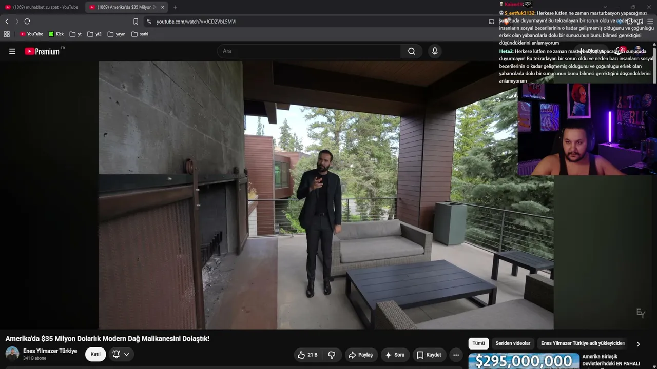Open the yt2 bookmarks folder

point(94,34)
